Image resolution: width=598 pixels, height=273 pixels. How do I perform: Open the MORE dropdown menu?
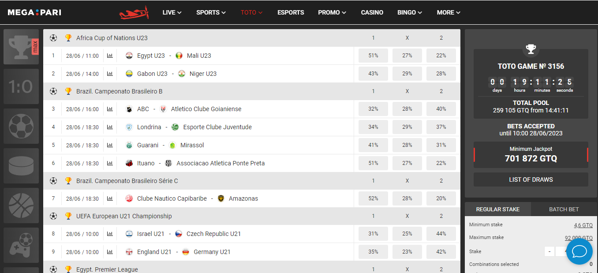448,12
